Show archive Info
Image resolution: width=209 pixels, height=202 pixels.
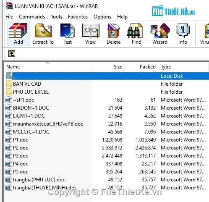point(183,34)
